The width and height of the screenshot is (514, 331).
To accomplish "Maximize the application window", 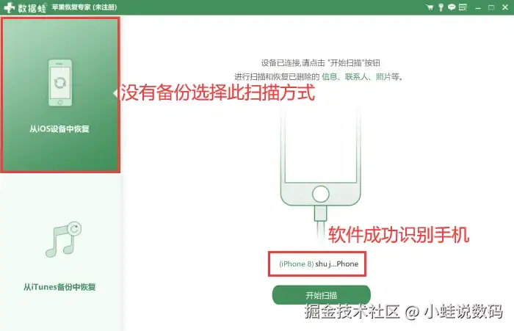I will (491, 7).
